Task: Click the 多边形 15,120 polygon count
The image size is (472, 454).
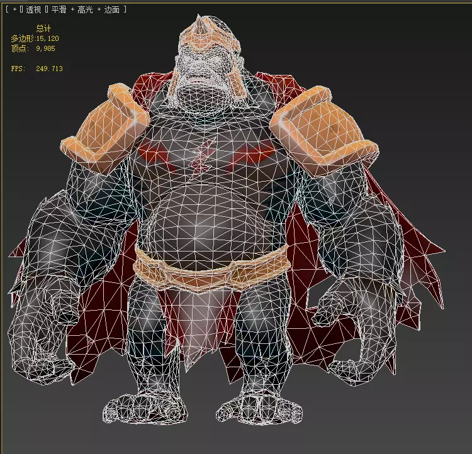Action: pyautogui.click(x=35, y=38)
